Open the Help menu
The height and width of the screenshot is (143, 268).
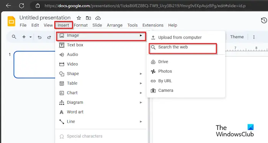[x=173, y=25]
